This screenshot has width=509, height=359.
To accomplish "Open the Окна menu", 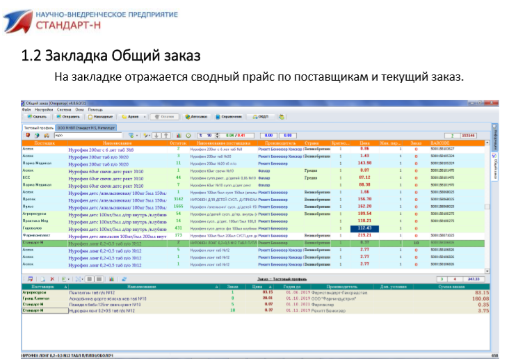I will 79,110.
